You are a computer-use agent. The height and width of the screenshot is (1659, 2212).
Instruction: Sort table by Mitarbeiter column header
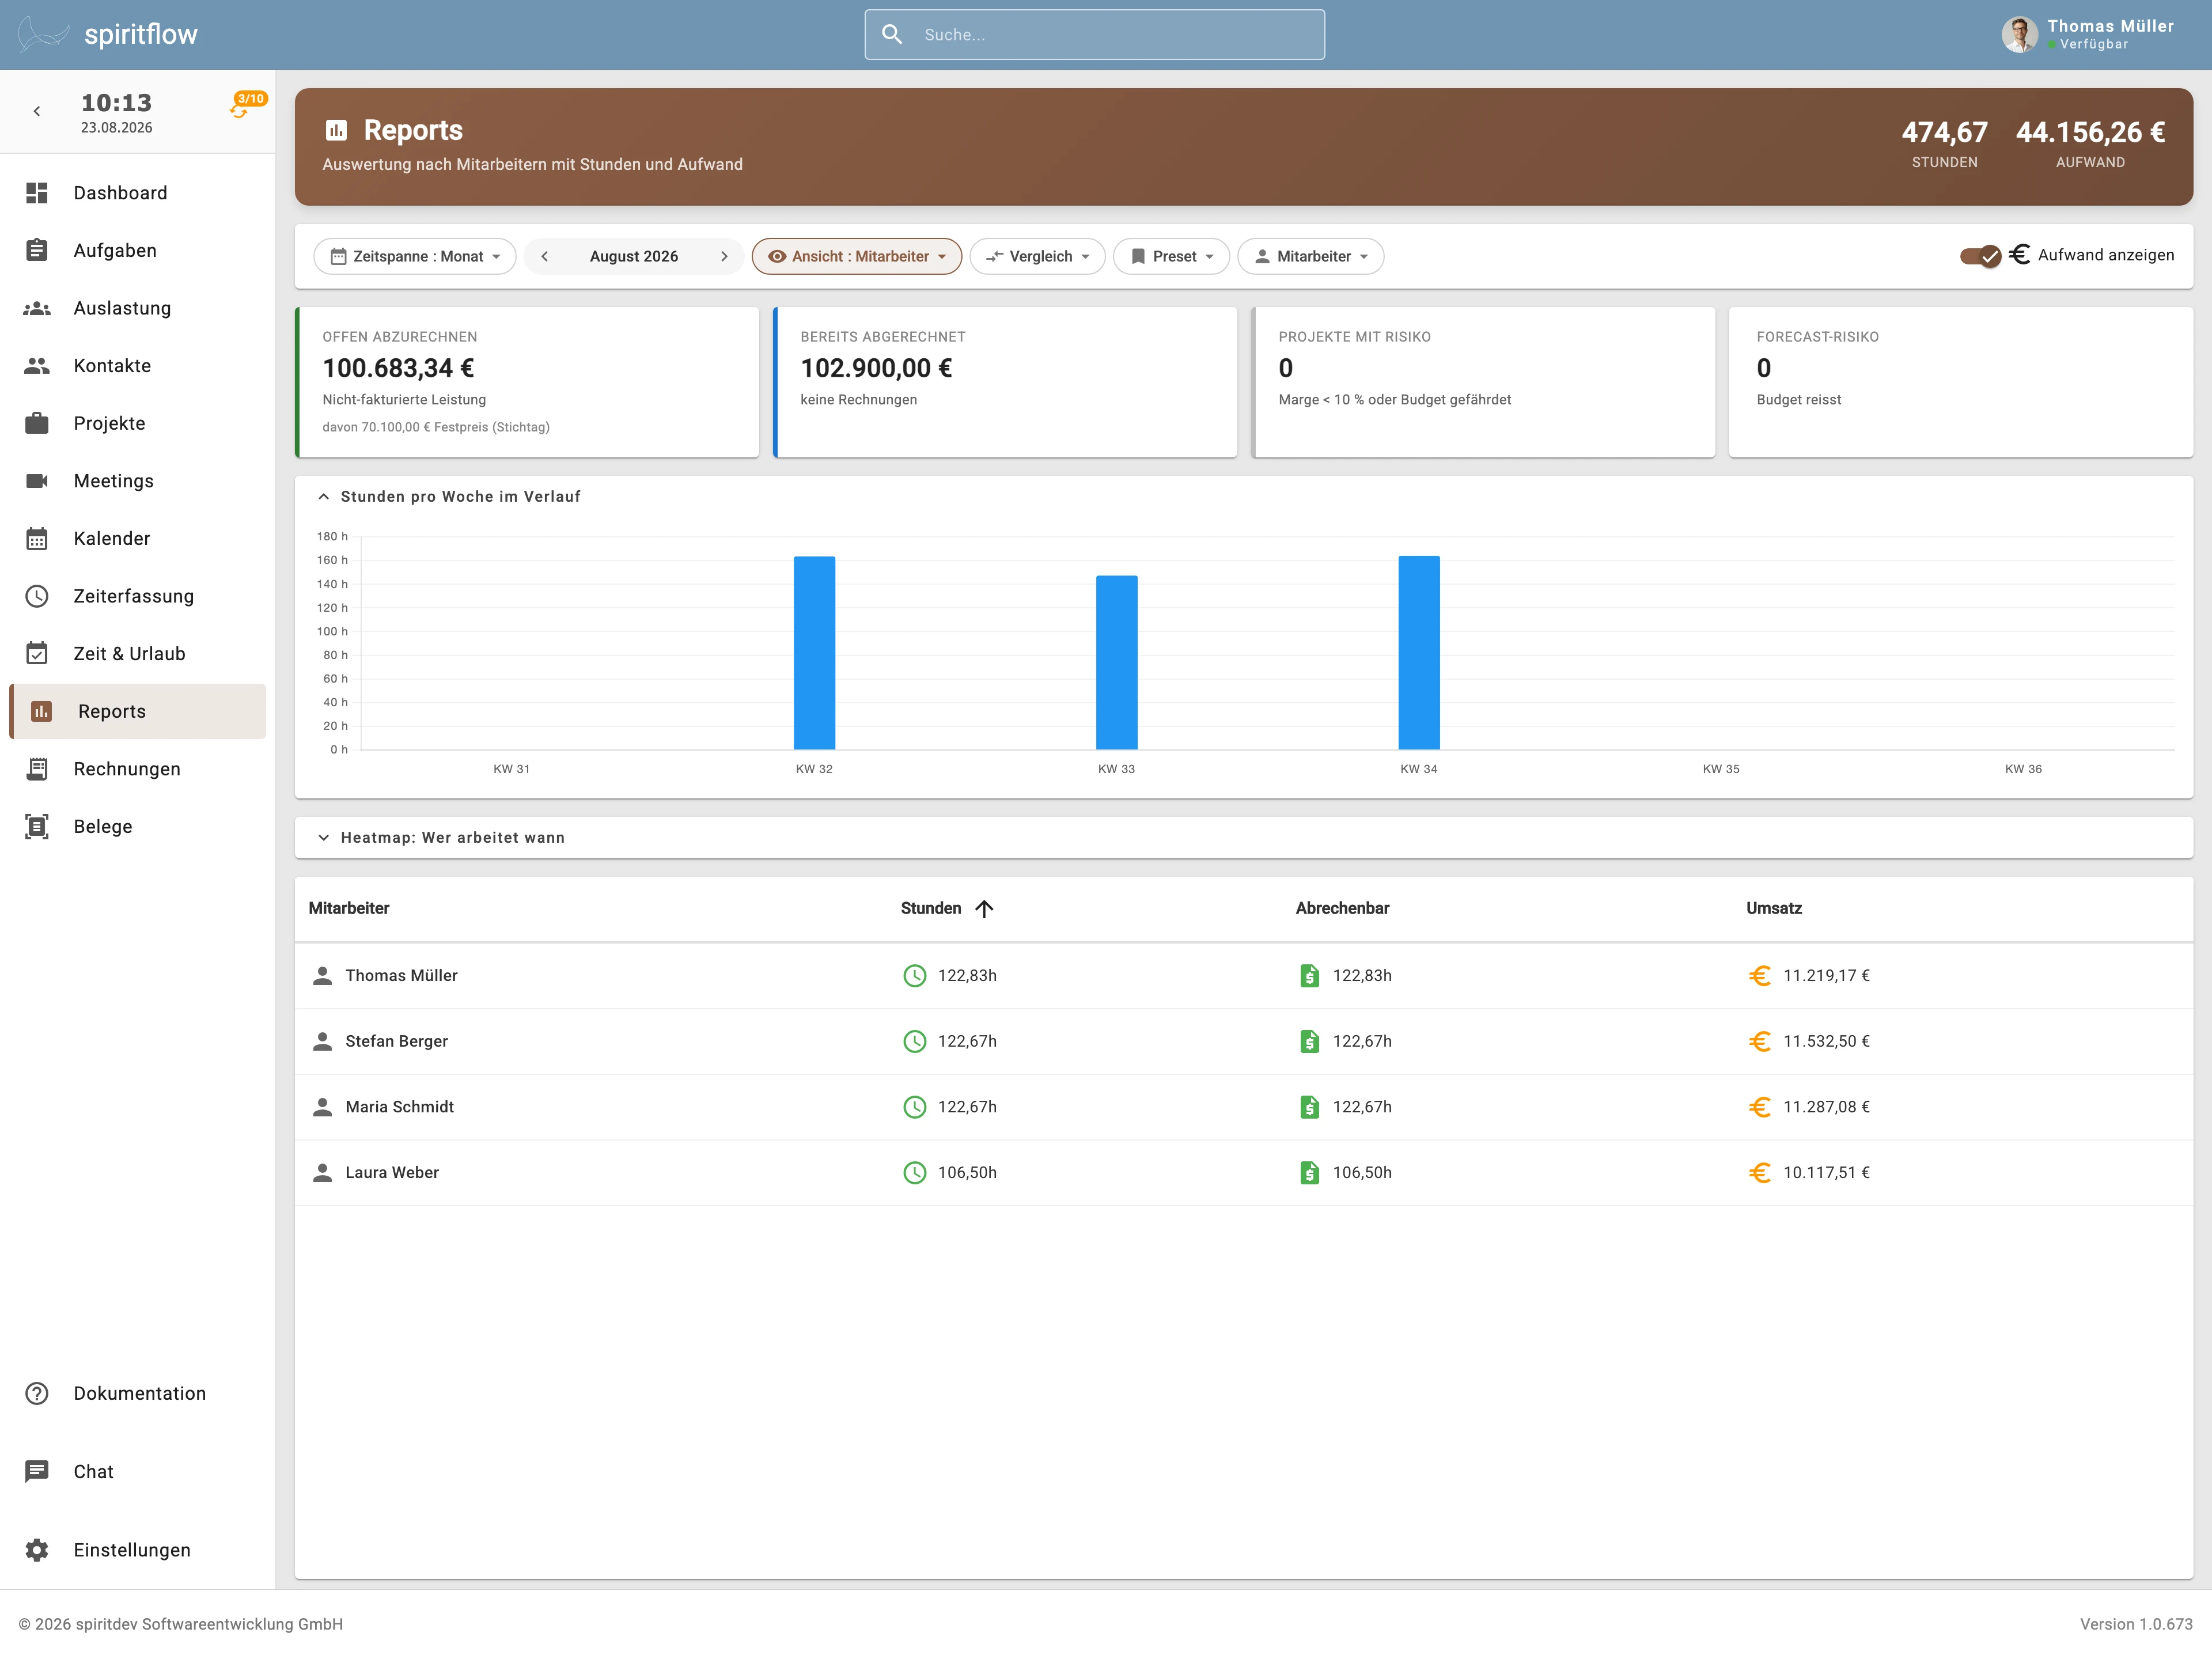pos(349,908)
